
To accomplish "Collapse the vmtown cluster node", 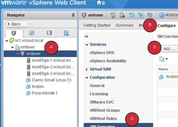I will pyautogui.click(x=18, y=54).
